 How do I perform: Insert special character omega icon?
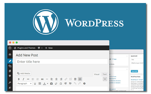(x=61, y=83)
